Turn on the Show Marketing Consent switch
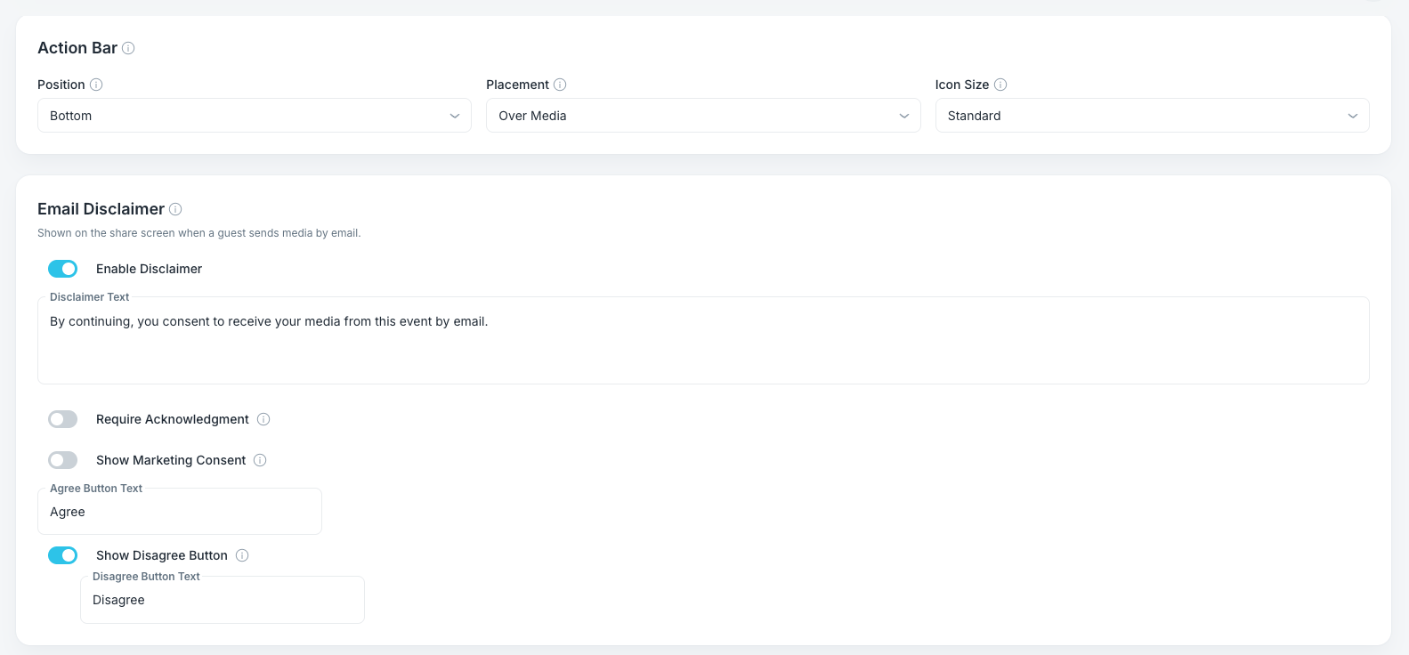Image resolution: width=1409 pixels, height=655 pixels. (x=63, y=460)
